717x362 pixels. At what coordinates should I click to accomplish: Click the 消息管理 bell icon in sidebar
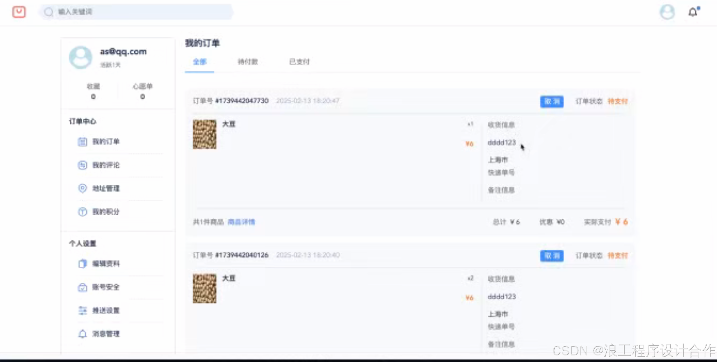(x=83, y=334)
